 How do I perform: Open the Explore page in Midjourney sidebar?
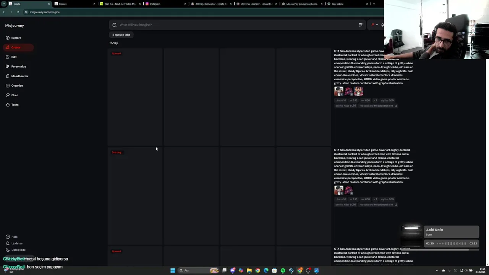[x=13, y=38]
